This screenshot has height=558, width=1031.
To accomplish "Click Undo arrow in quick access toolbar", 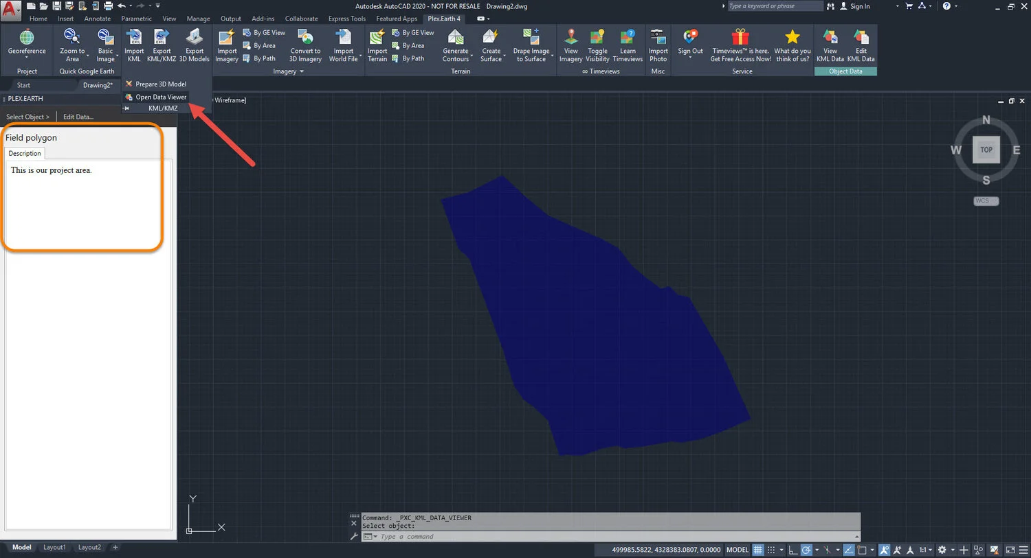I will [x=122, y=5].
